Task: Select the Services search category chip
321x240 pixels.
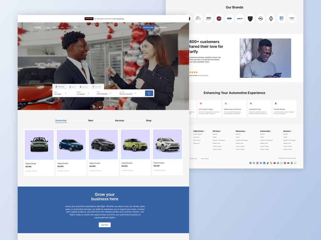Action: (x=84, y=87)
